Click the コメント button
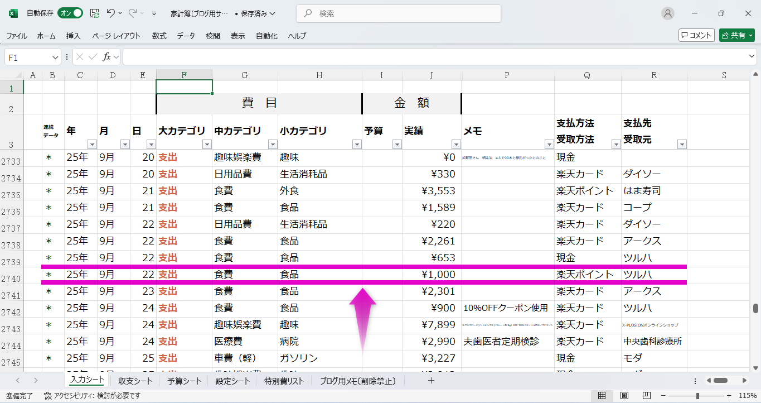This screenshot has height=403, width=761. coord(696,35)
